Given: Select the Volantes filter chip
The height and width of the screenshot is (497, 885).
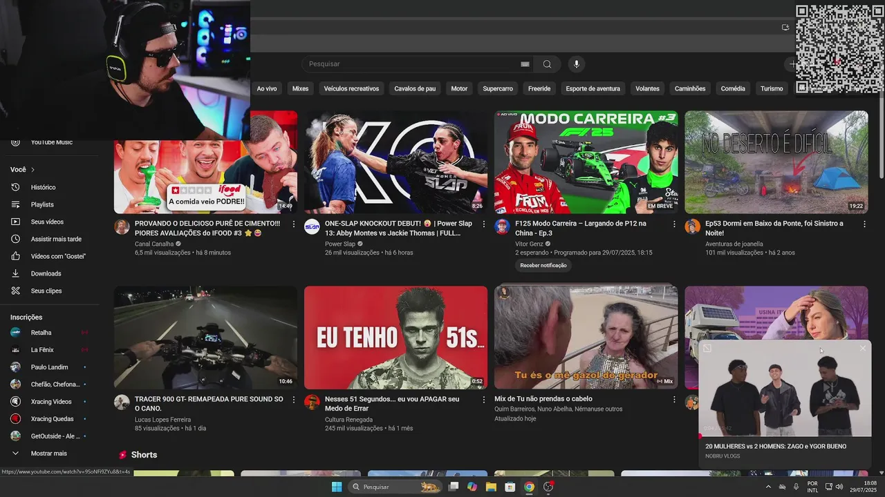Looking at the screenshot, I should click(648, 88).
